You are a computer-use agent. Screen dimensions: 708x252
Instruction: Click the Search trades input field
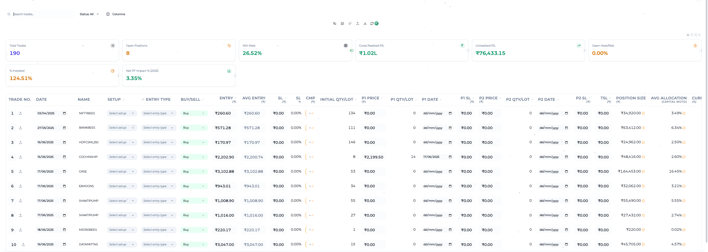(41, 14)
